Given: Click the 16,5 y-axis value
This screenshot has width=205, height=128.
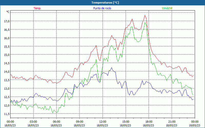Looking at the screenshot, I should [x=7, y=29].
